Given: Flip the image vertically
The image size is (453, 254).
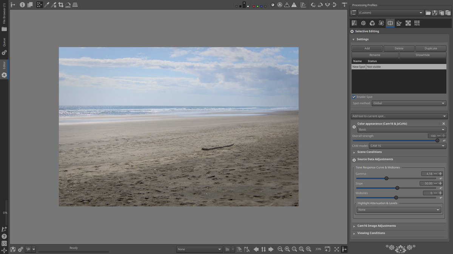Looking at the screenshot, I should (334, 5).
